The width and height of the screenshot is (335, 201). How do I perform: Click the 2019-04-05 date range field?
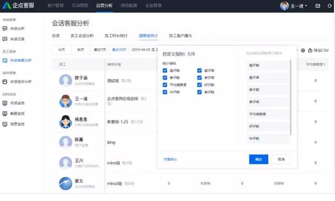pos(144,49)
